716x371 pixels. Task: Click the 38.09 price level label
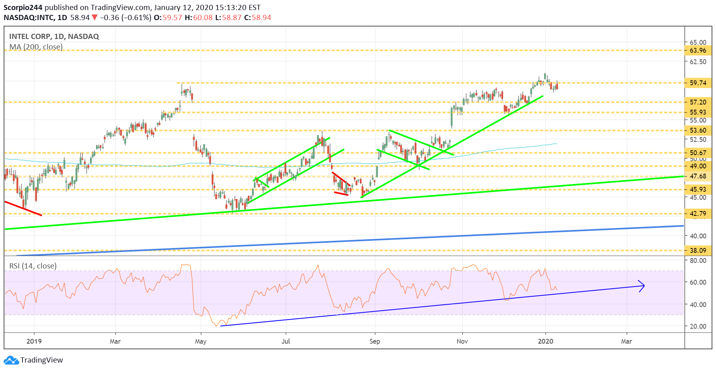[x=698, y=251]
